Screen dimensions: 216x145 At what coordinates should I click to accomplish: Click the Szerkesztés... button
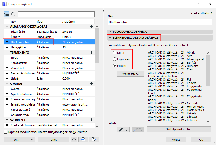coord(130,74)
